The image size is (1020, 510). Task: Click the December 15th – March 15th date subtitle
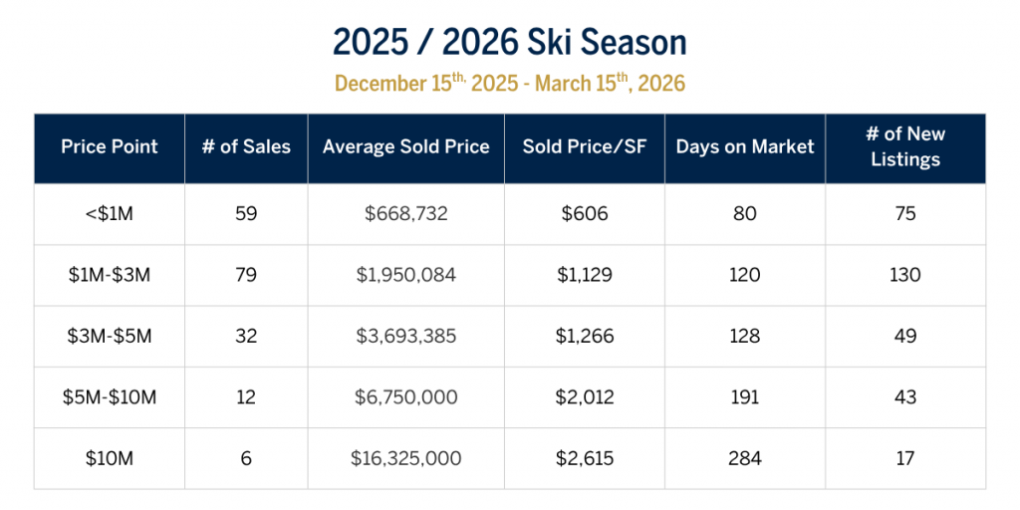click(x=509, y=84)
